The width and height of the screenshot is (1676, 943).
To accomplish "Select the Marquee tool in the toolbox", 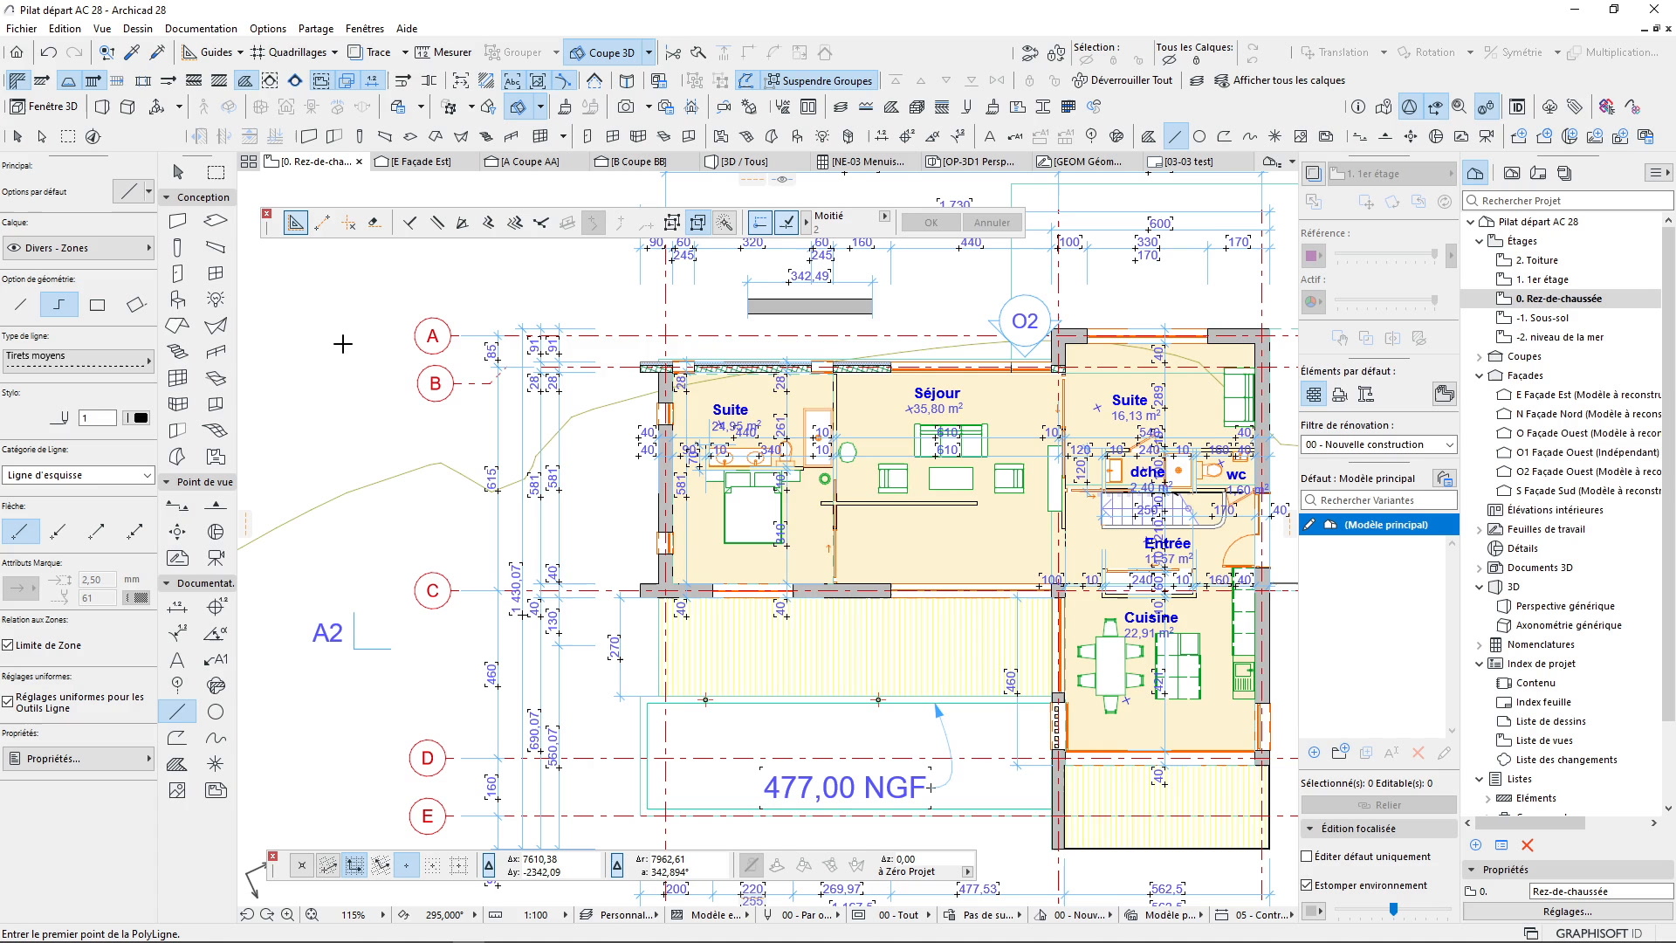I will 216,172.
